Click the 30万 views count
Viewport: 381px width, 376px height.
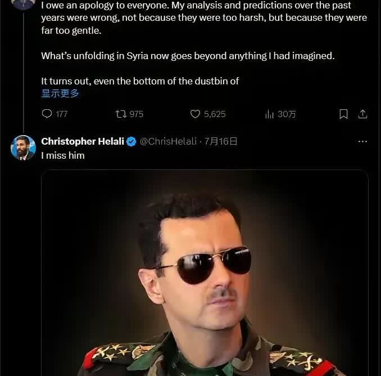pyautogui.click(x=287, y=114)
